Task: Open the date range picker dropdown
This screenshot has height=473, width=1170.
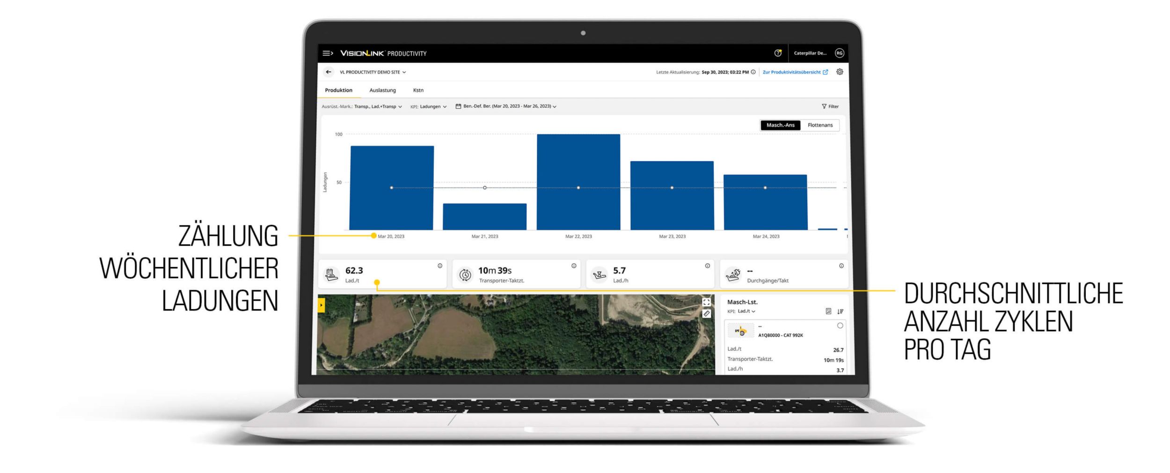Action: click(x=506, y=106)
